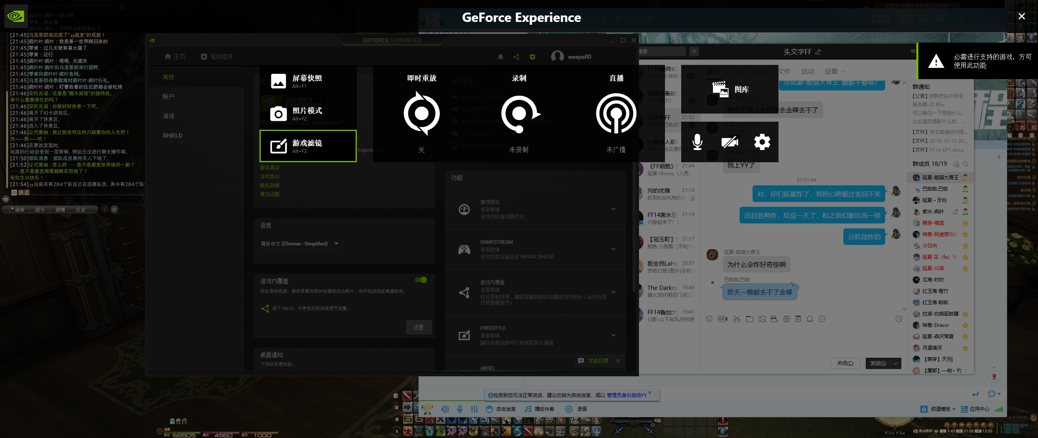Go to 主页 home tab
The image size is (1038, 438).
click(175, 56)
